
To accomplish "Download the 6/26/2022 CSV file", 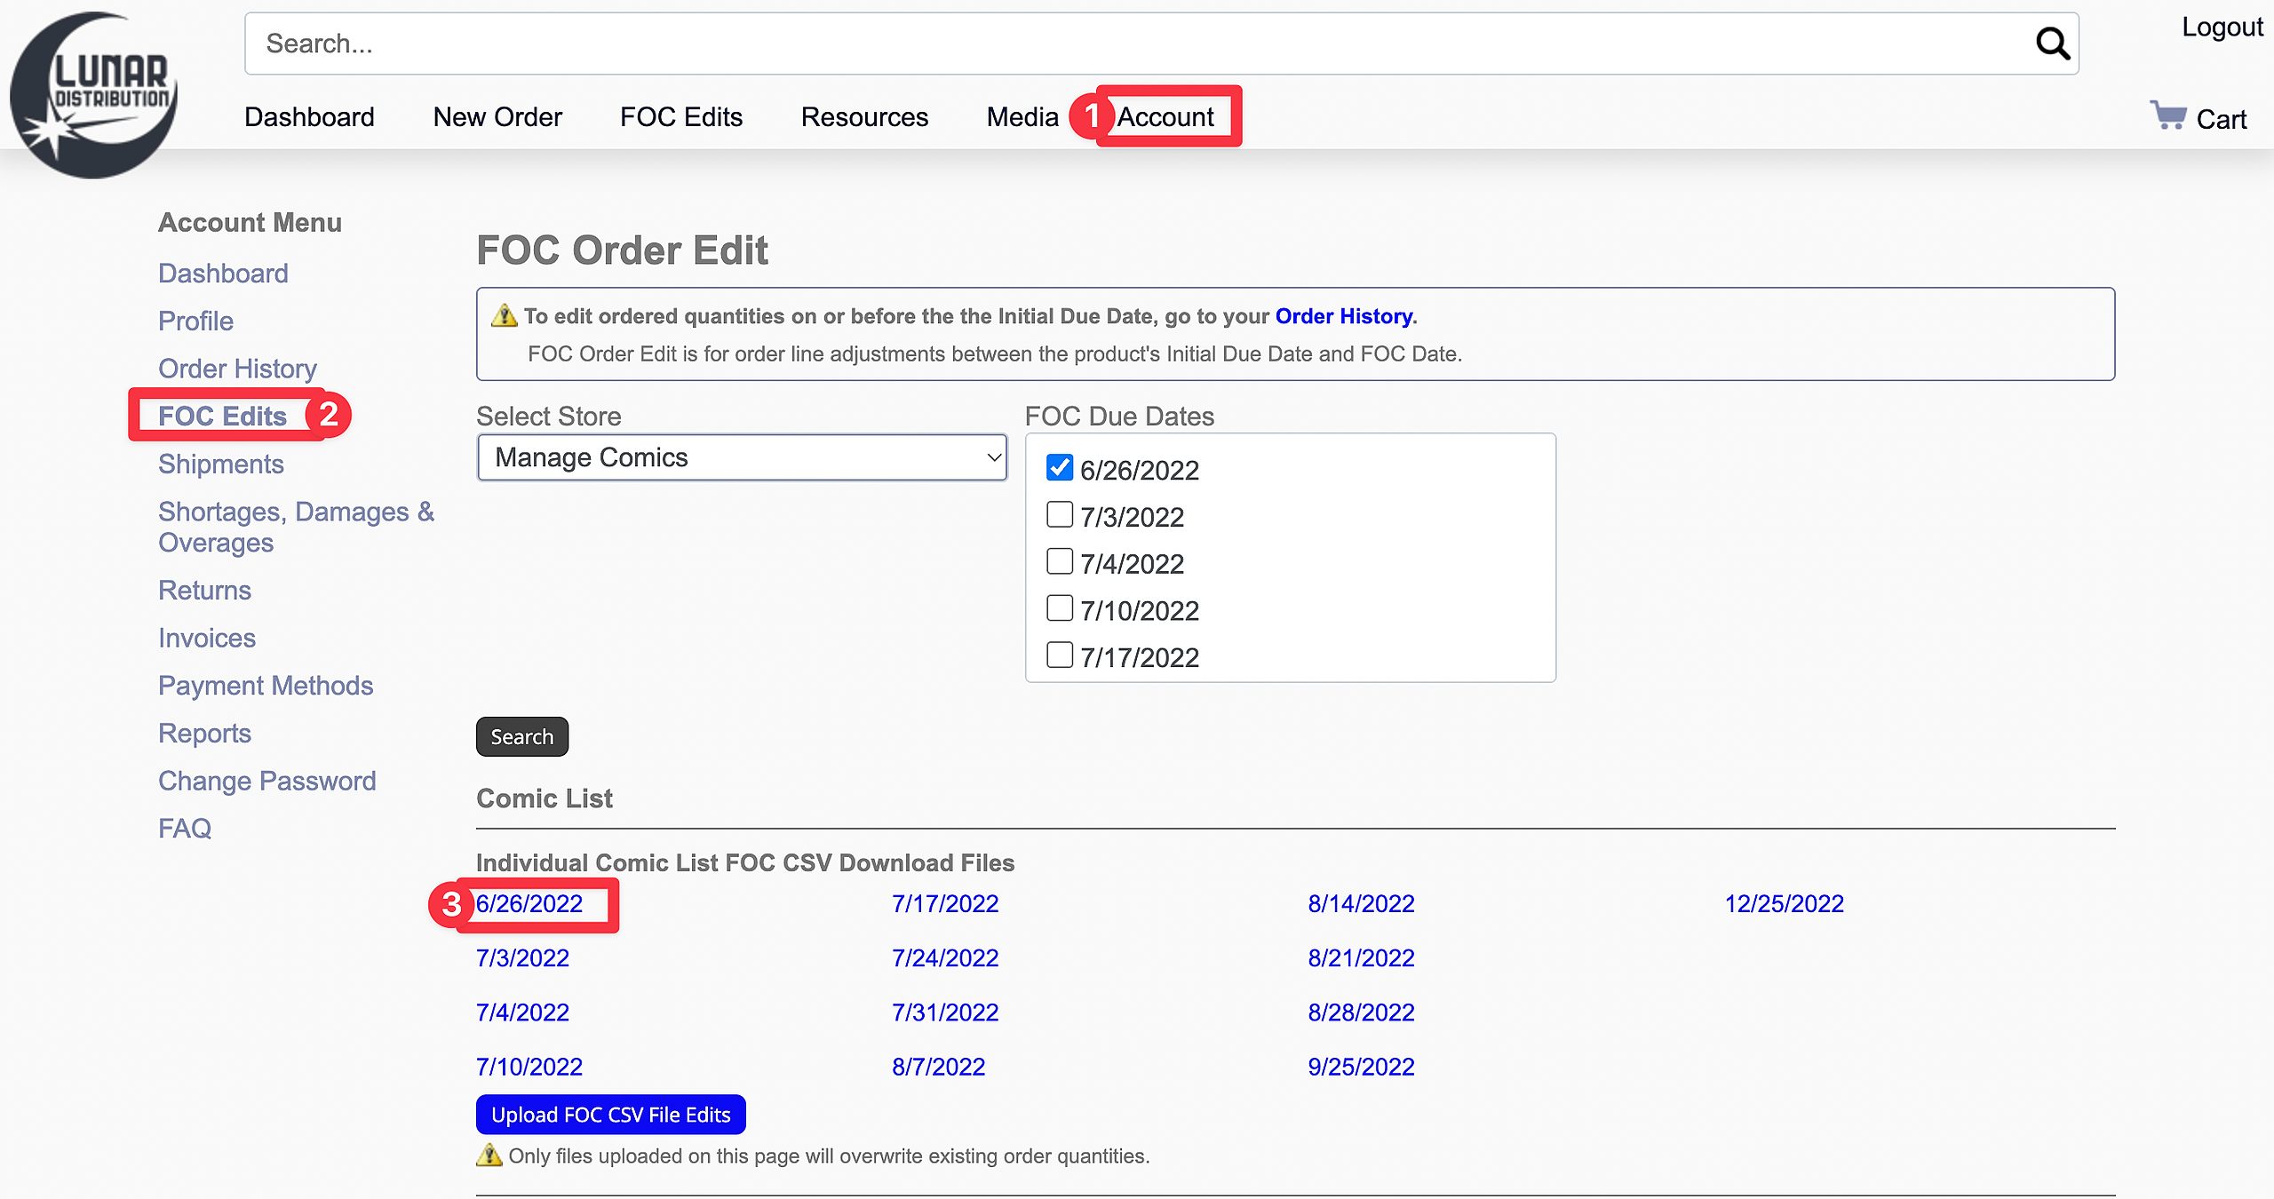I will click(529, 904).
